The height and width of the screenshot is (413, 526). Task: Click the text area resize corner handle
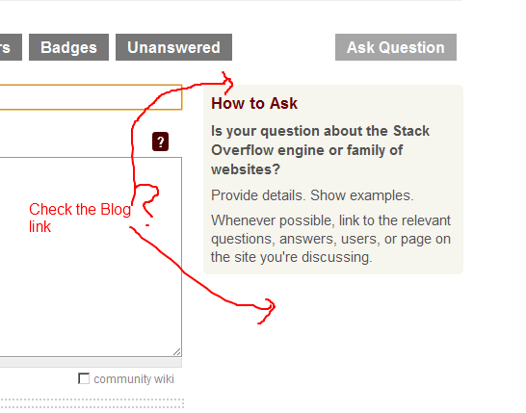tap(177, 352)
